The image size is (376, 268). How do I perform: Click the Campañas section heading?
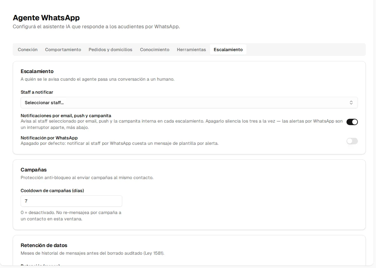click(34, 170)
